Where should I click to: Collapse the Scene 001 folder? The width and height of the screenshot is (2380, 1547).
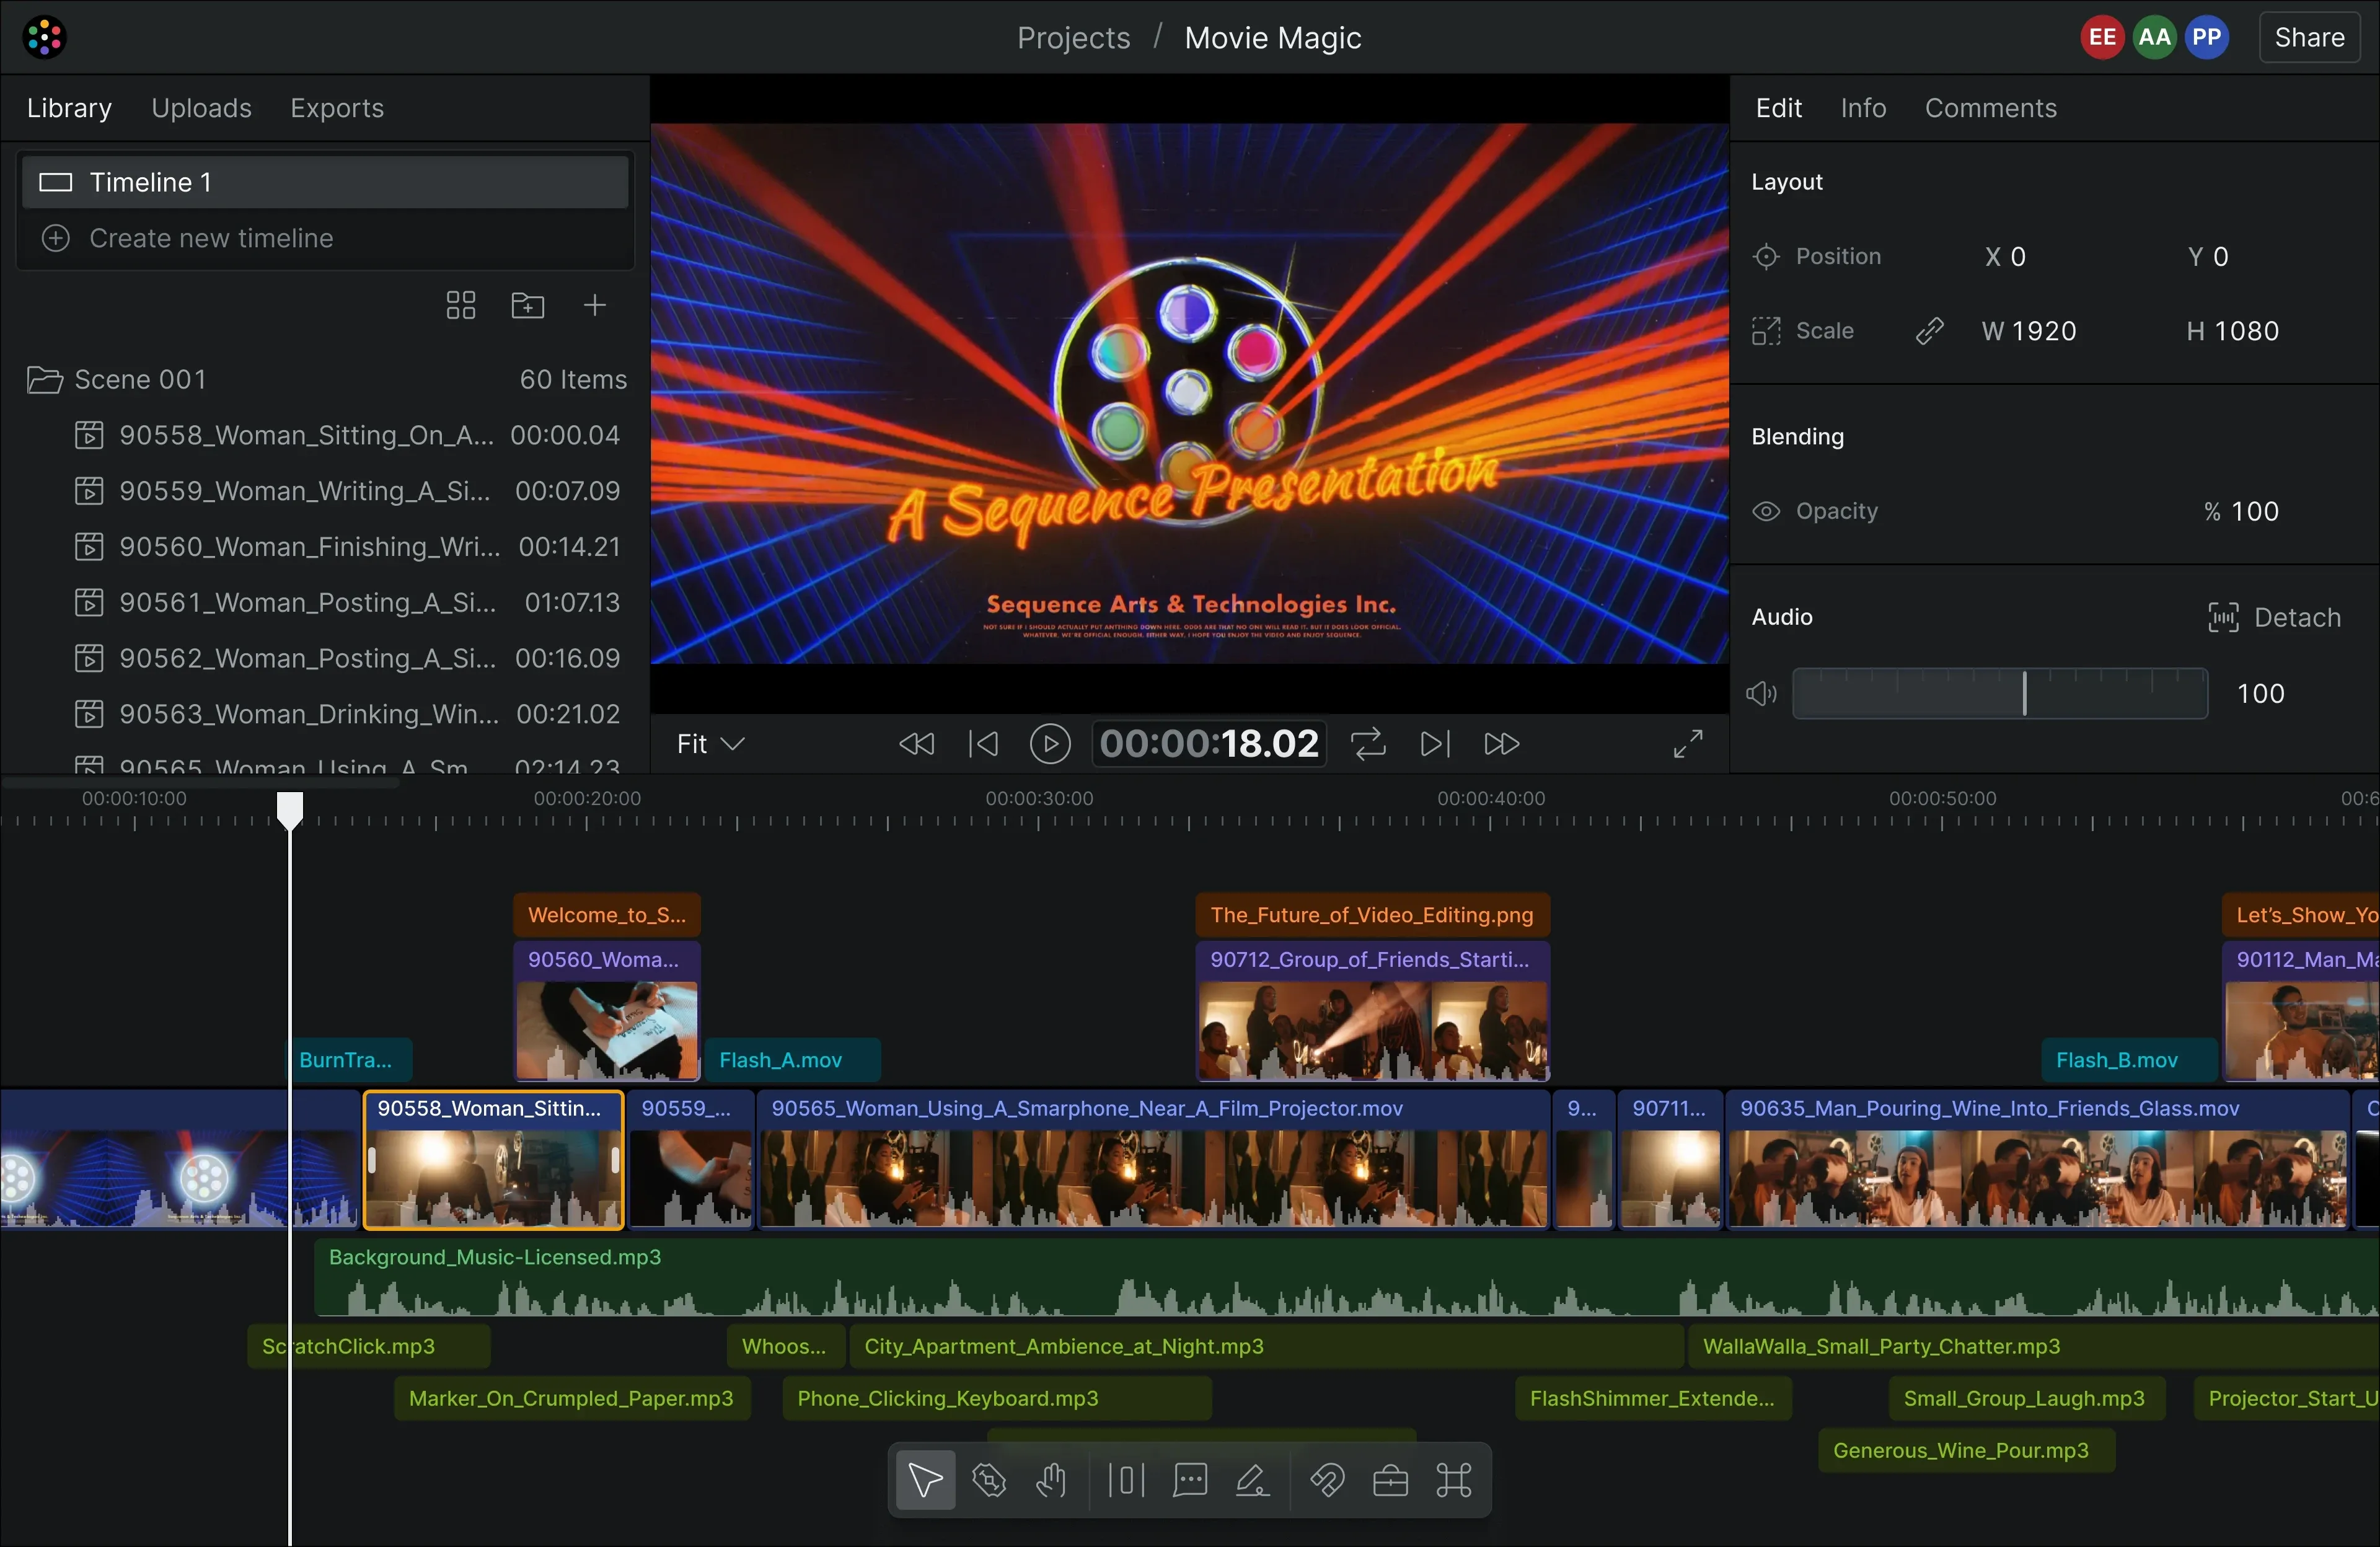click(44, 380)
